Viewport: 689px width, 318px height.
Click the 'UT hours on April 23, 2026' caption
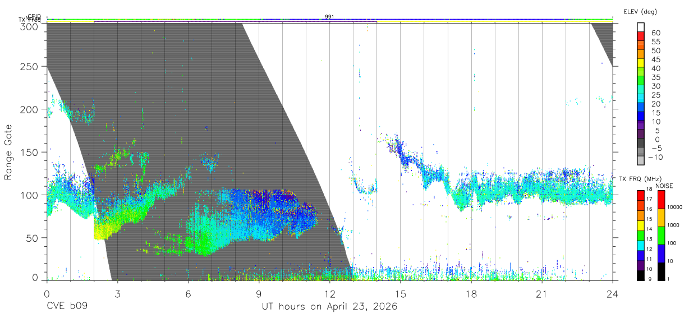[329, 307]
